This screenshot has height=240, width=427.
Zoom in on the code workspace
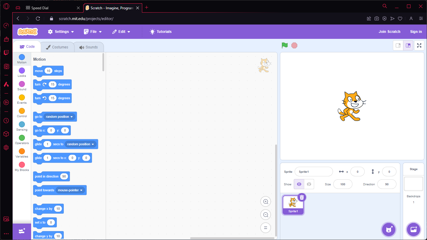265,201
